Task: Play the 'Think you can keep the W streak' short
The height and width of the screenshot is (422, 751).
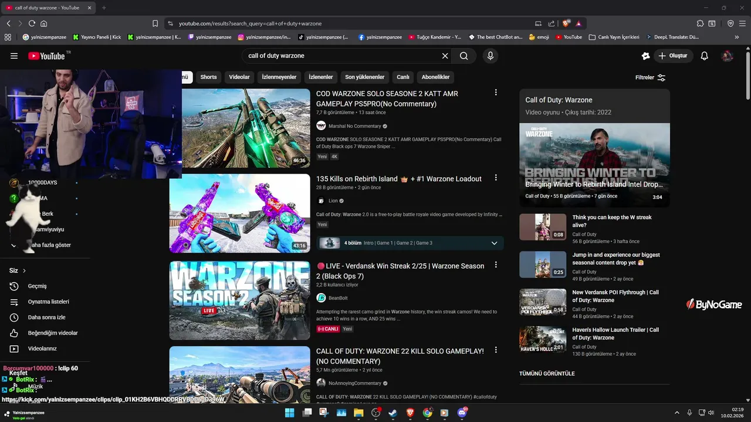Action: click(x=543, y=227)
